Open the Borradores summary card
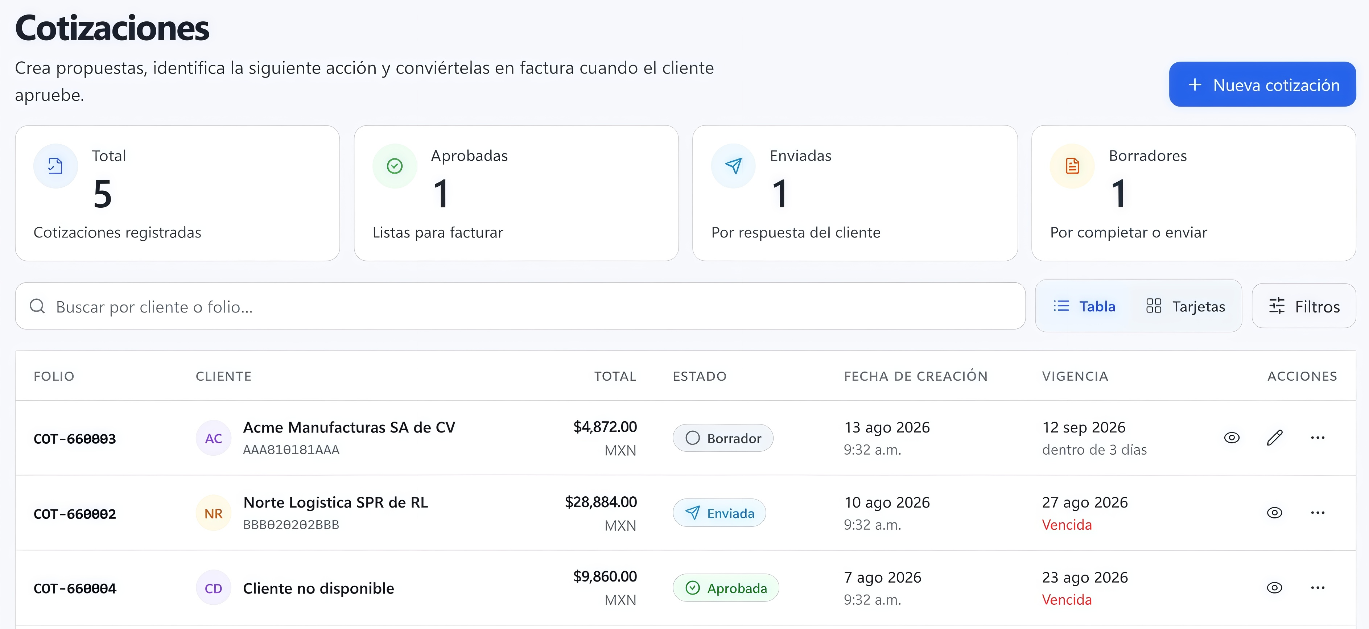This screenshot has width=1369, height=629. pos(1193,193)
